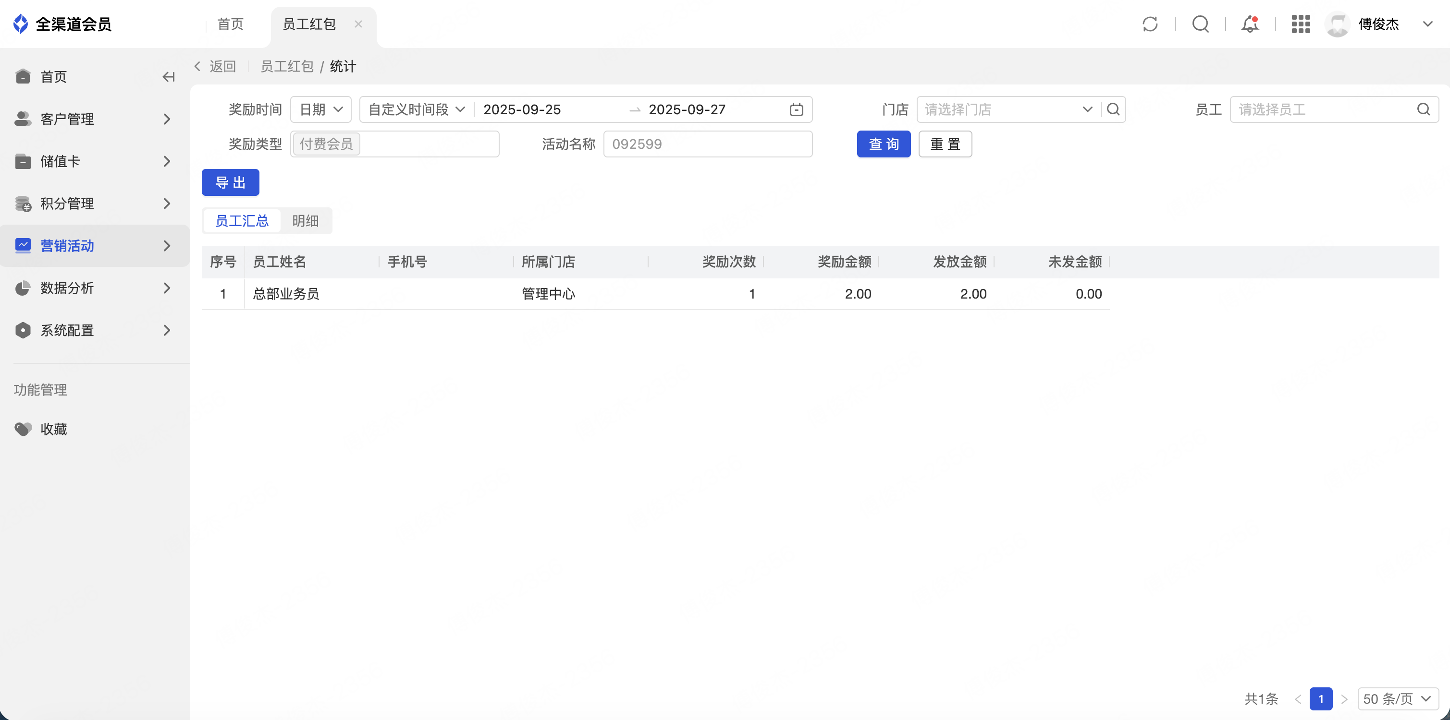This screenshot has height=720, width=1450.
Task: Close the 员工红包 tab
Action: tap(358, 24)
